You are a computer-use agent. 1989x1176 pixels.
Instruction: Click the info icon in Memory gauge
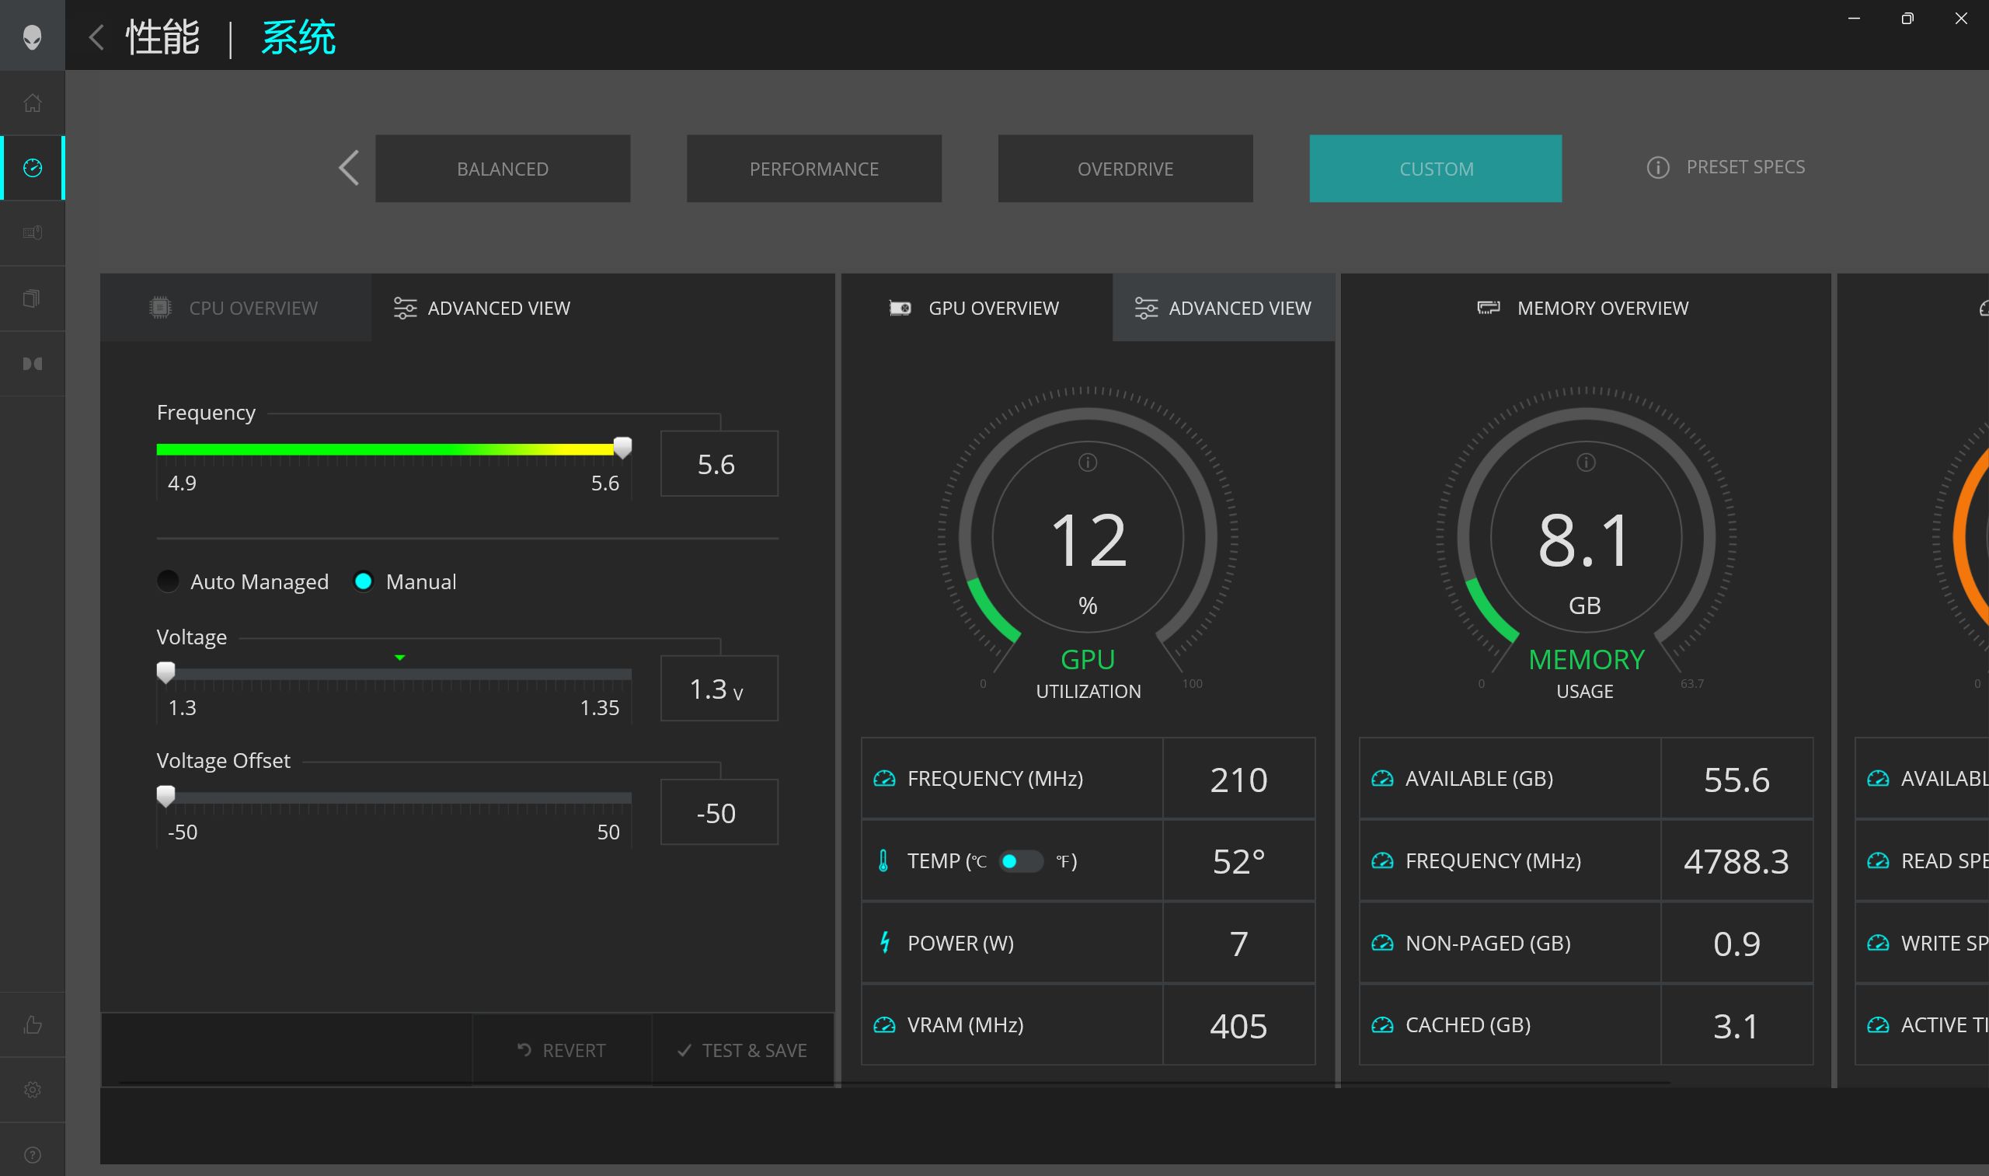pos(1586,462)
